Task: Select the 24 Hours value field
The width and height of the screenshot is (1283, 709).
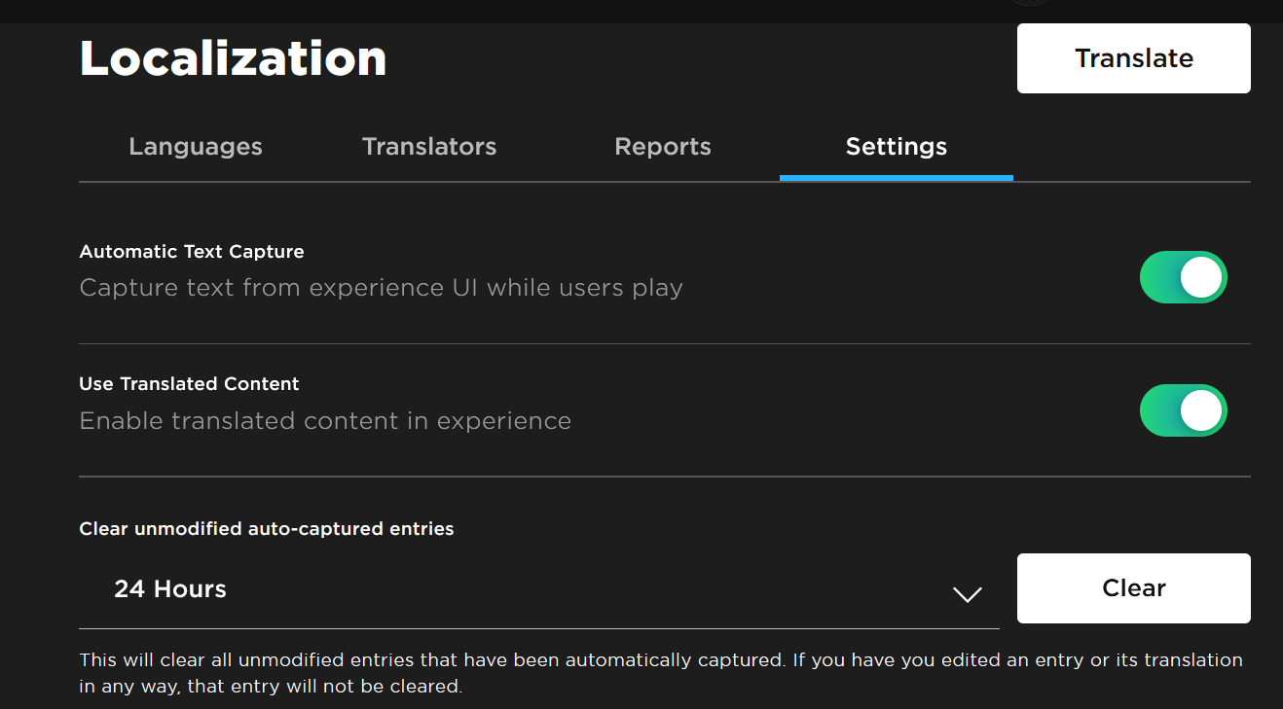Action: click(170, 588)
